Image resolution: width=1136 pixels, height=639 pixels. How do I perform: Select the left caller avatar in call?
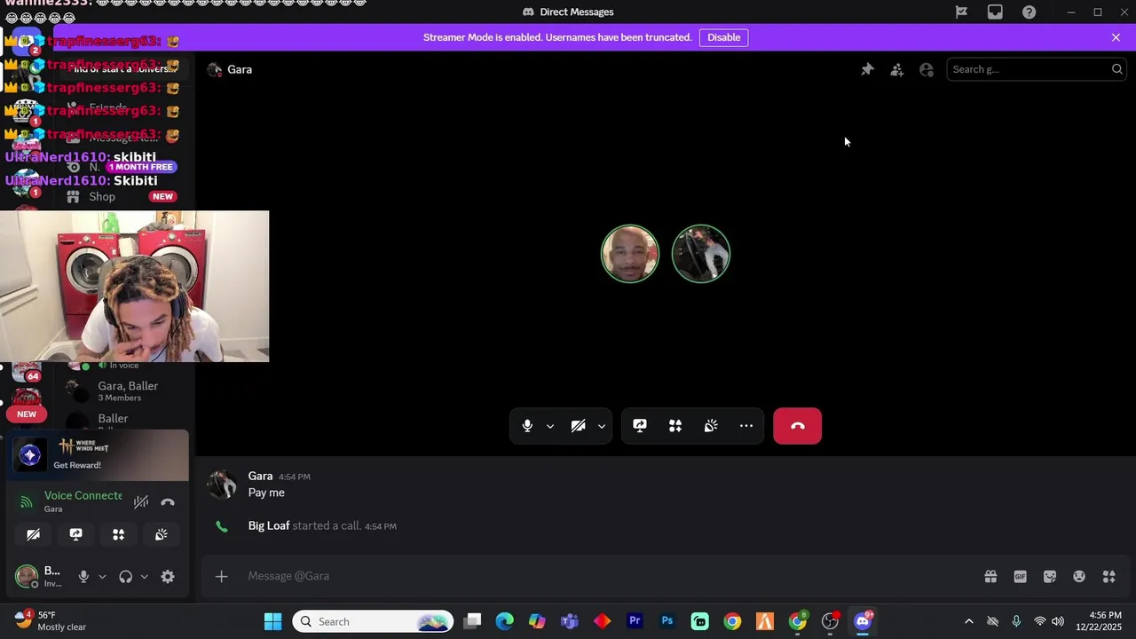coord(630,254)
